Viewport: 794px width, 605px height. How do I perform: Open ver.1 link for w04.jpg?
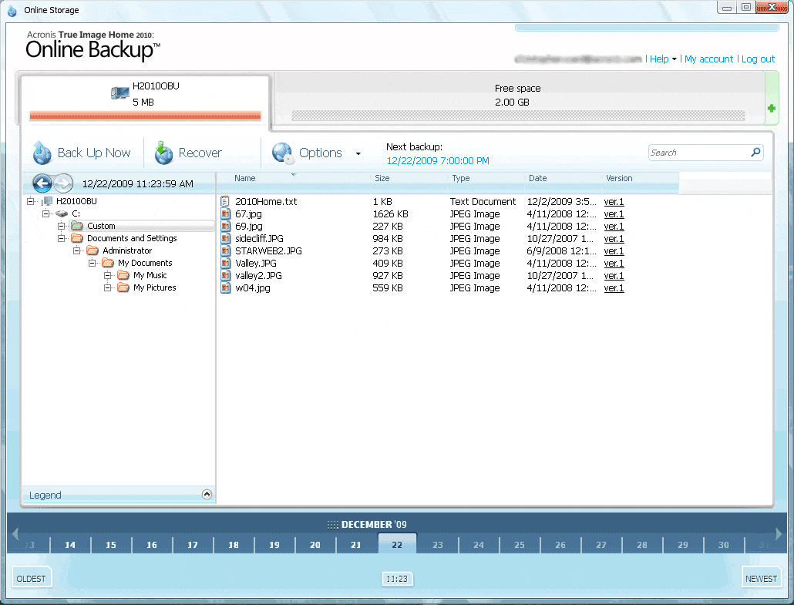[614, 288]
